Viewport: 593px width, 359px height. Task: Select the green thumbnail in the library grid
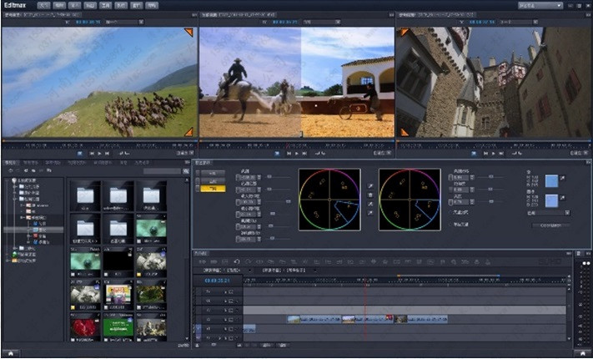tap(118, 326)
